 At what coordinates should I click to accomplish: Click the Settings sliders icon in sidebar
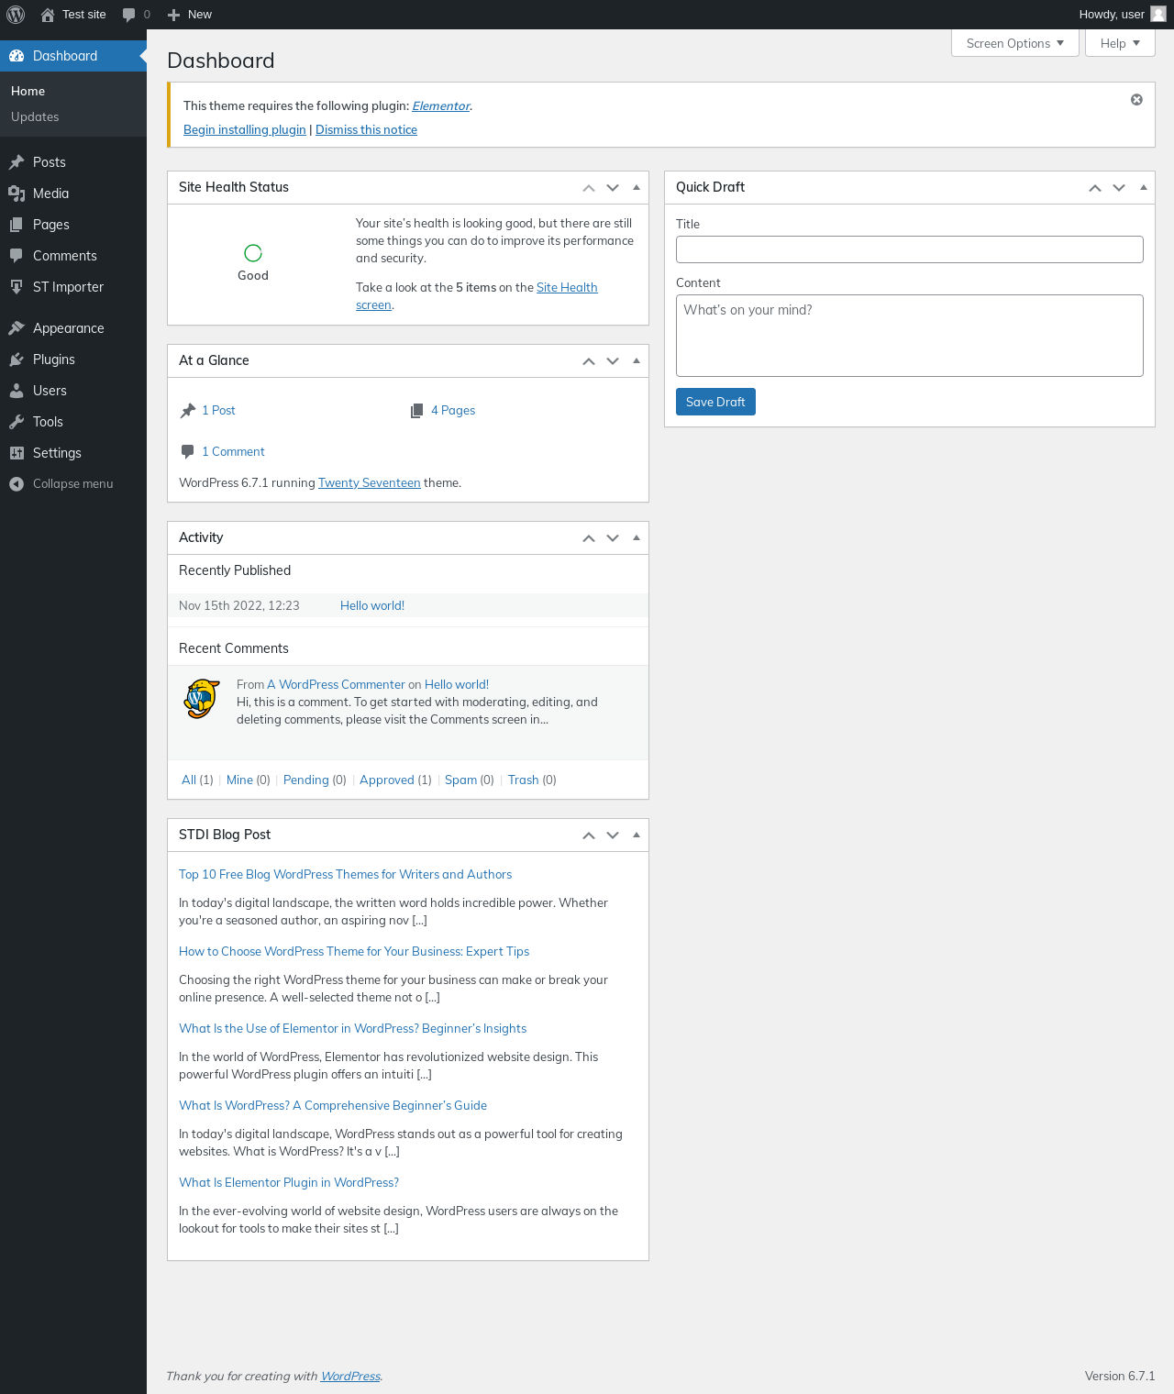(17, 453)
